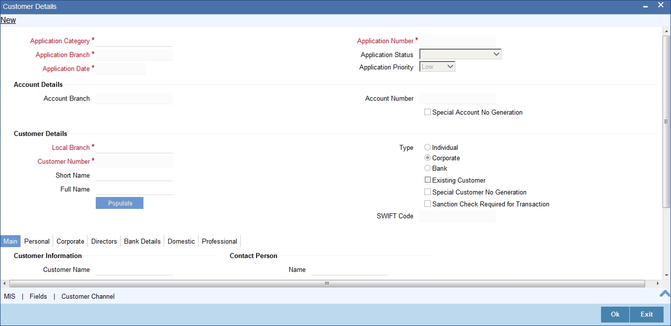Click the Account Number field
This screenshot has width=671, height=326.
click(458, 98)
